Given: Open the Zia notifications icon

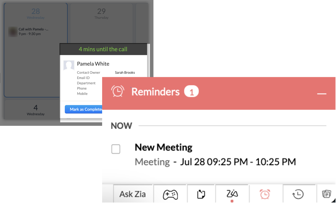Looking at the screenshot, I should pyautogui.click(x=232, y=194).
